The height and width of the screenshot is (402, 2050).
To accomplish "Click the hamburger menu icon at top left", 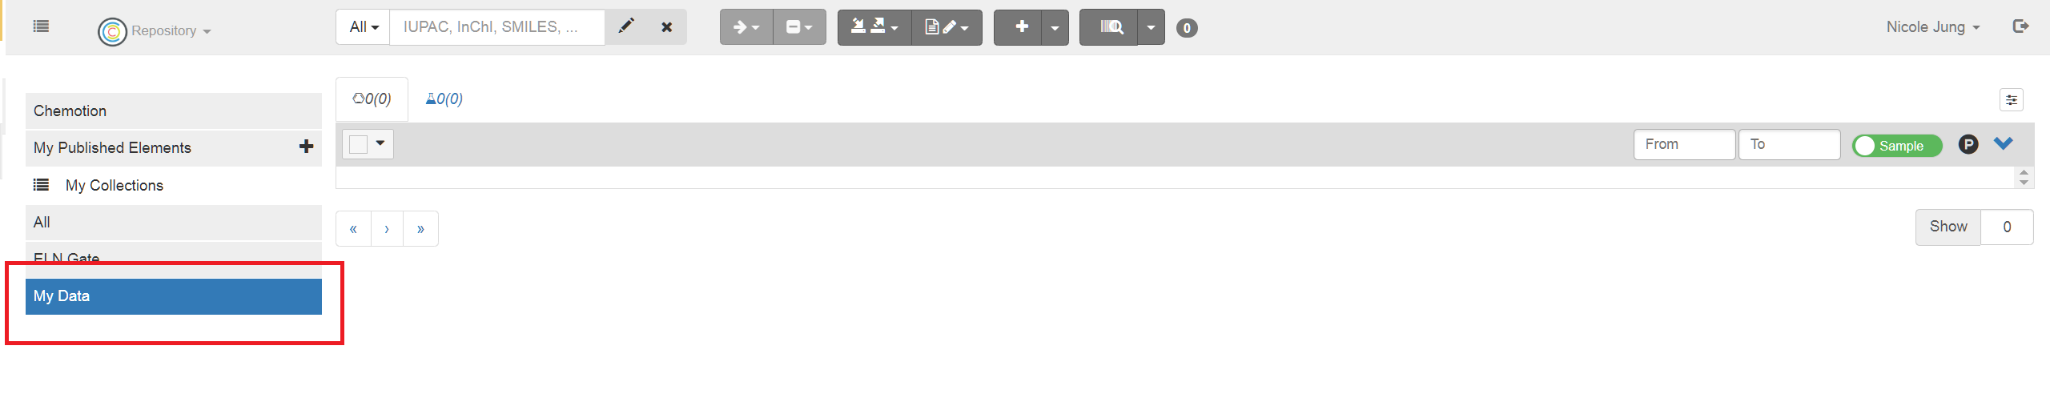I will [41, 26].
